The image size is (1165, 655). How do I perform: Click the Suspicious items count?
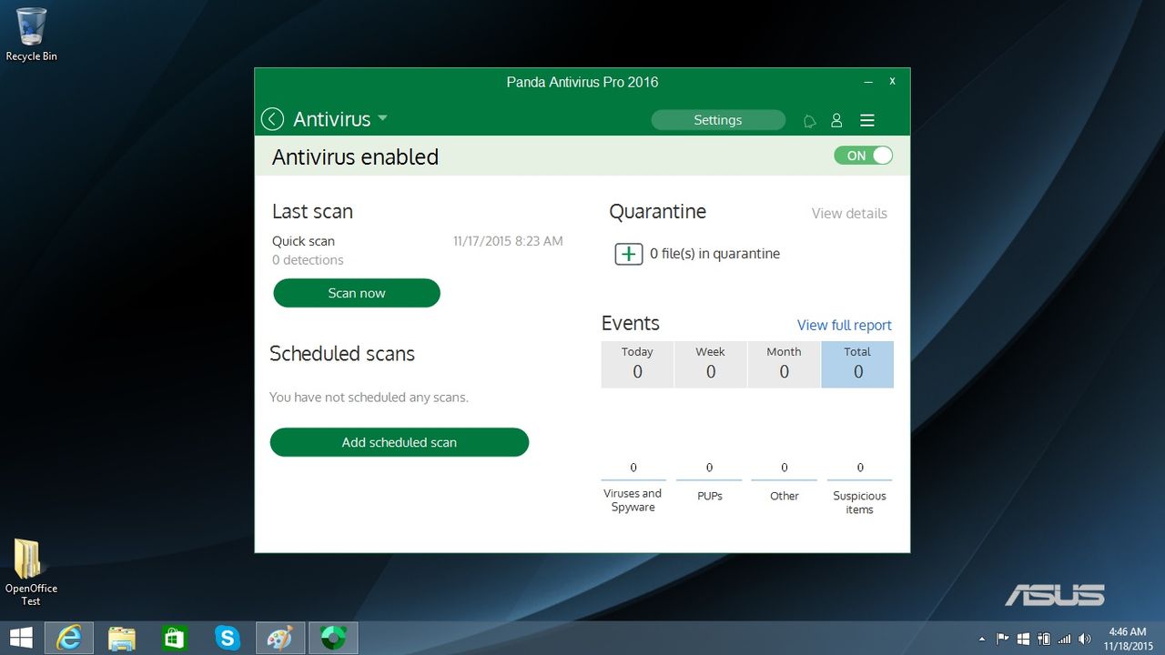pyautogui.click(x=860, y=468)
